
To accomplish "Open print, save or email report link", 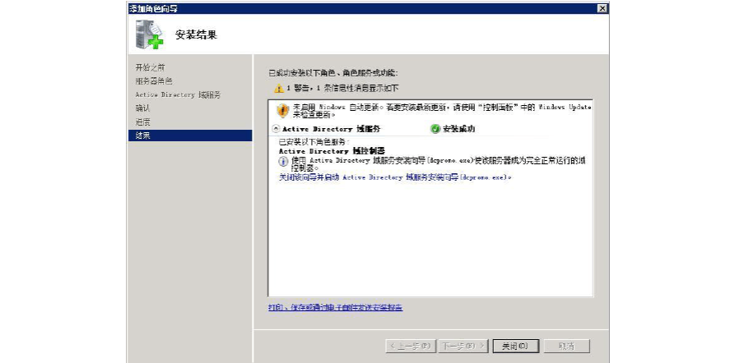I will pos(335,307).
